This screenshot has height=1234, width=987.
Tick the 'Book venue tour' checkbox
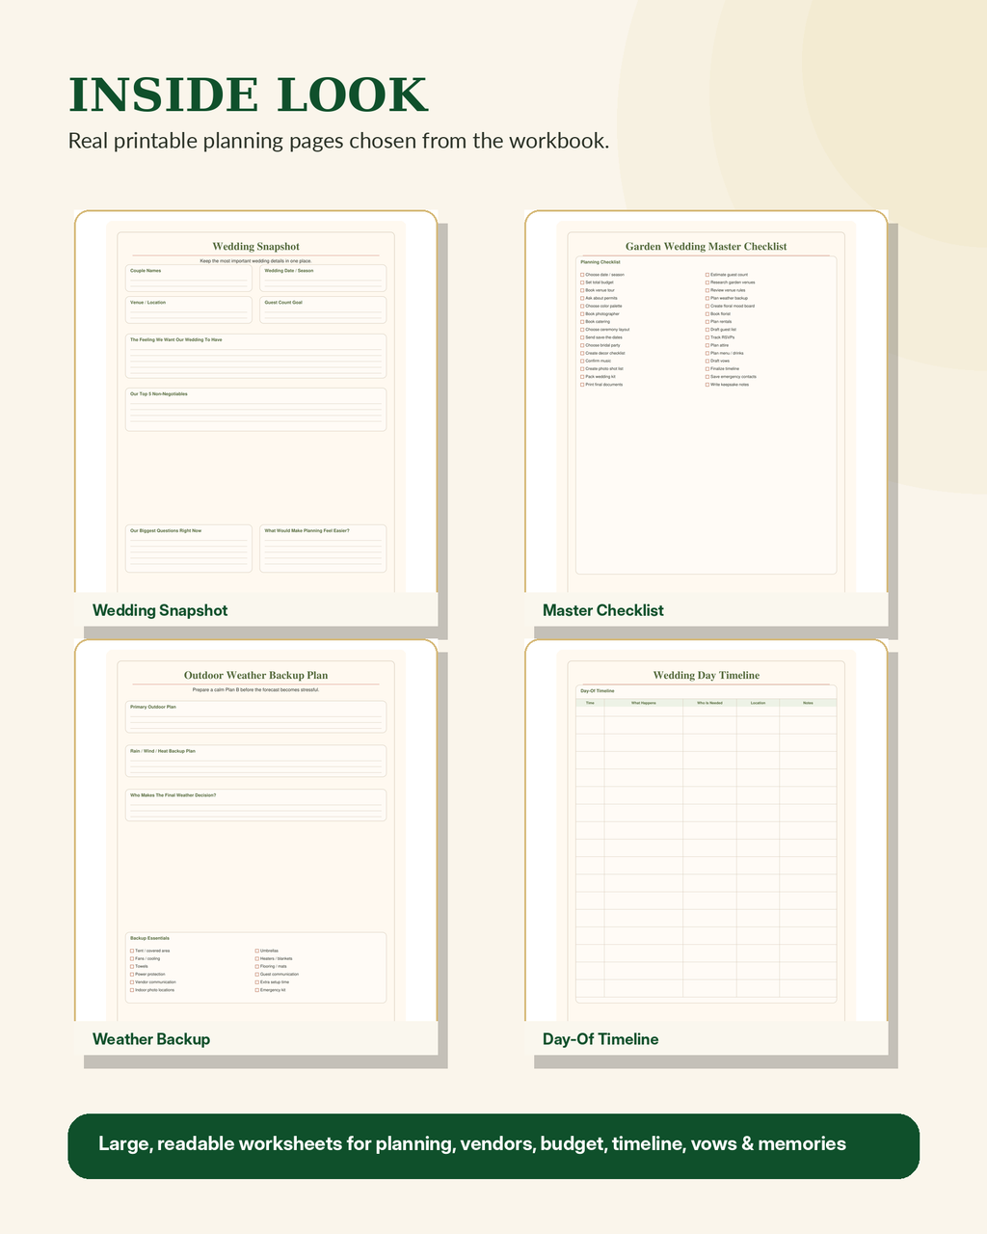coord(582,290)
